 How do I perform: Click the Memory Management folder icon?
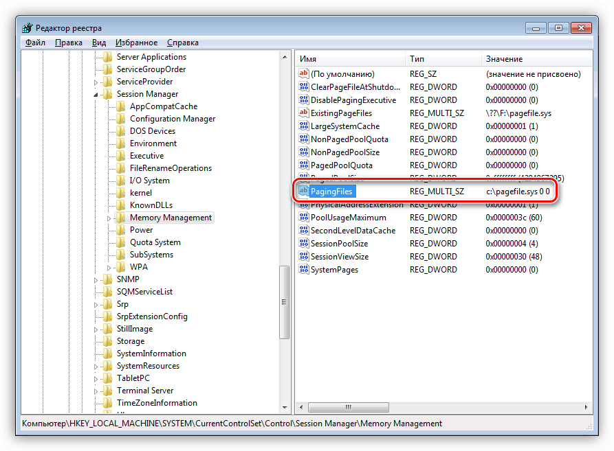coord(120,218)
